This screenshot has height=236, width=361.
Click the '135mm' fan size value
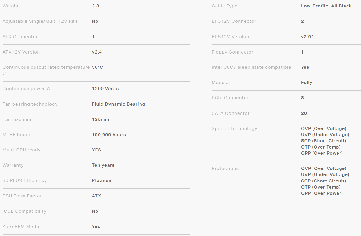[100, 119]
